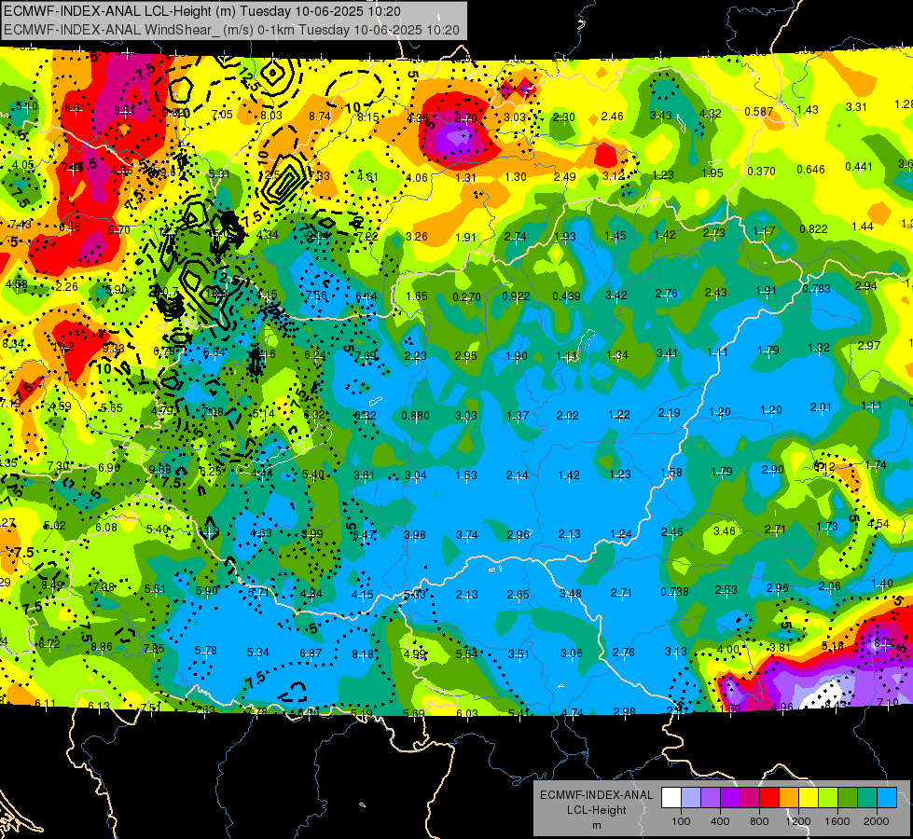The width and height of the screenshot is (913, 839).
Task: Click the wind shear value 2.73
Action: pos(713,233)
